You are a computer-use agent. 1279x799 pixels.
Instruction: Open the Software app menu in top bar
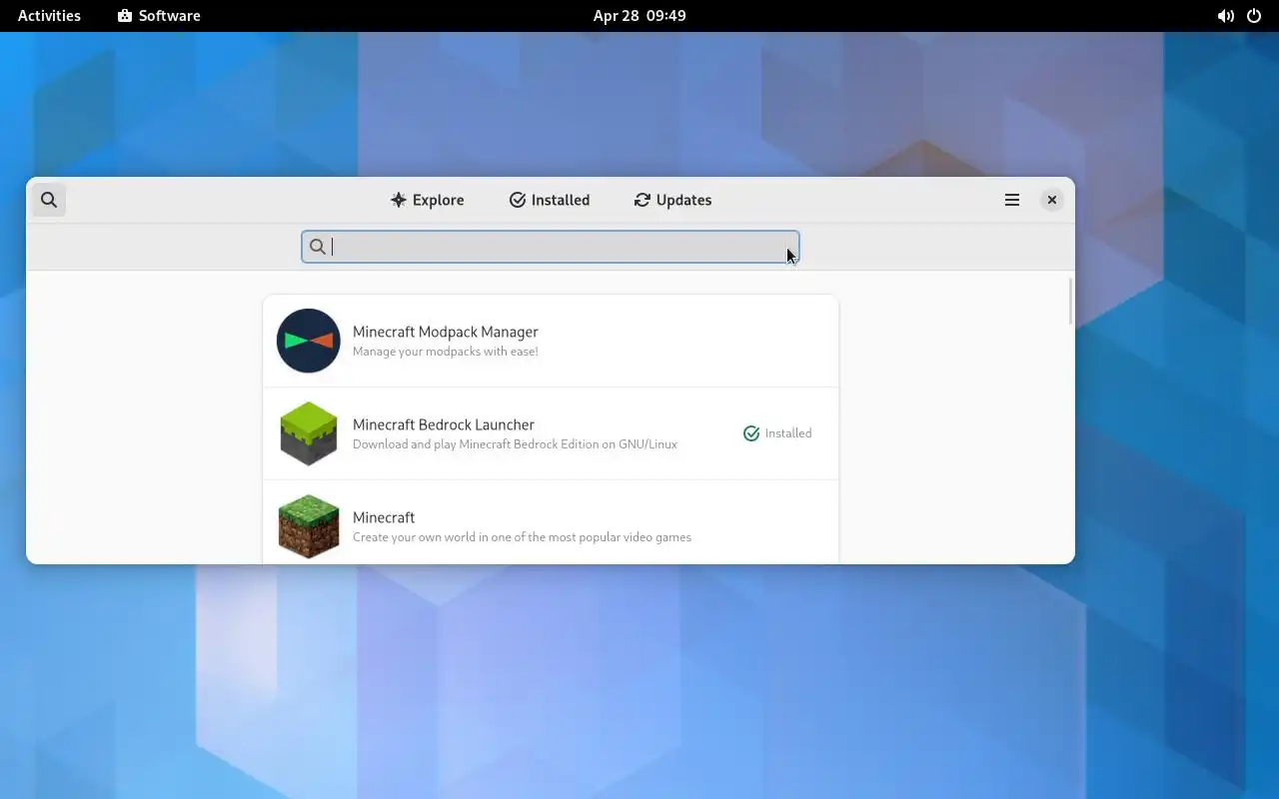(159, 16)
